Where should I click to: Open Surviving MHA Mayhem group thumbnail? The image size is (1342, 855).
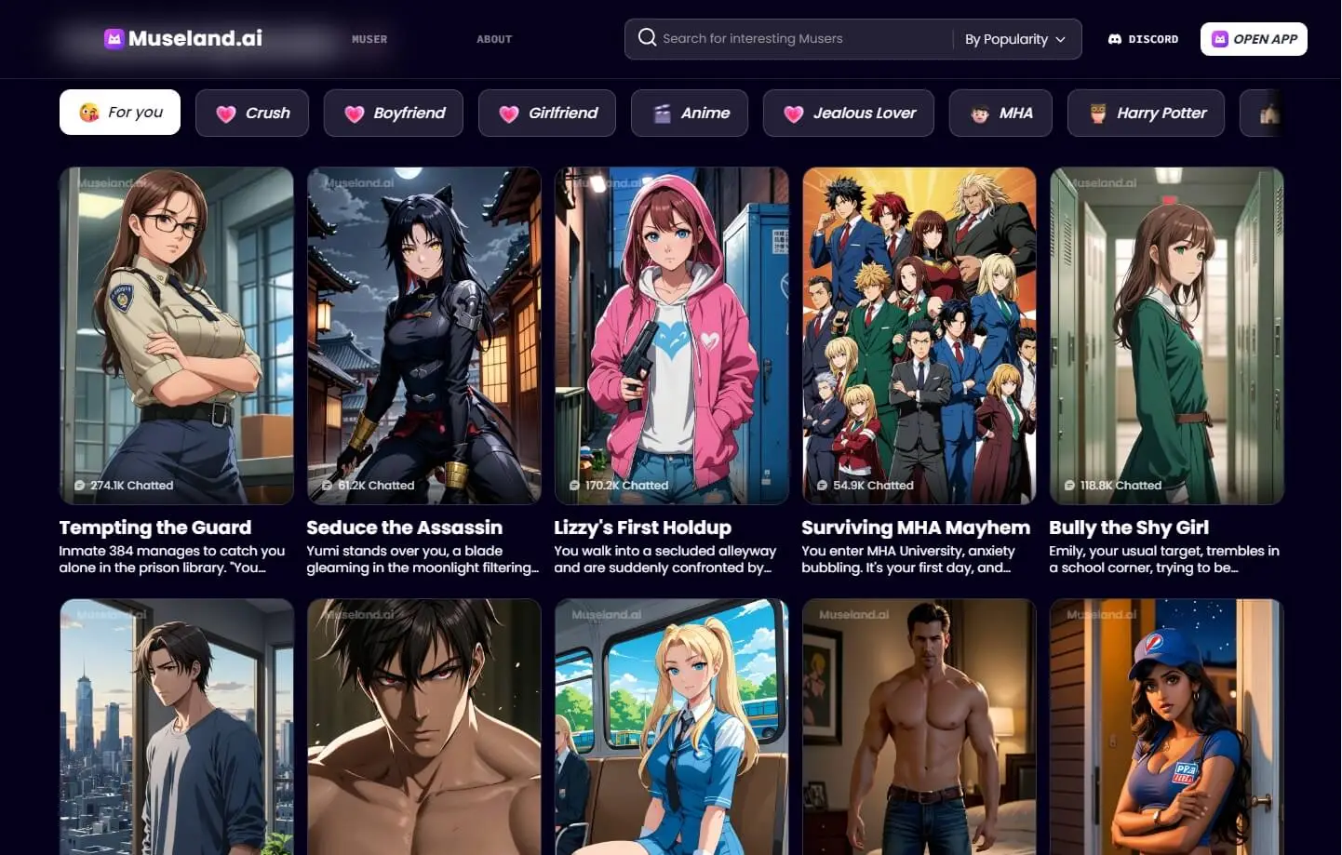(x=919, y=336)
